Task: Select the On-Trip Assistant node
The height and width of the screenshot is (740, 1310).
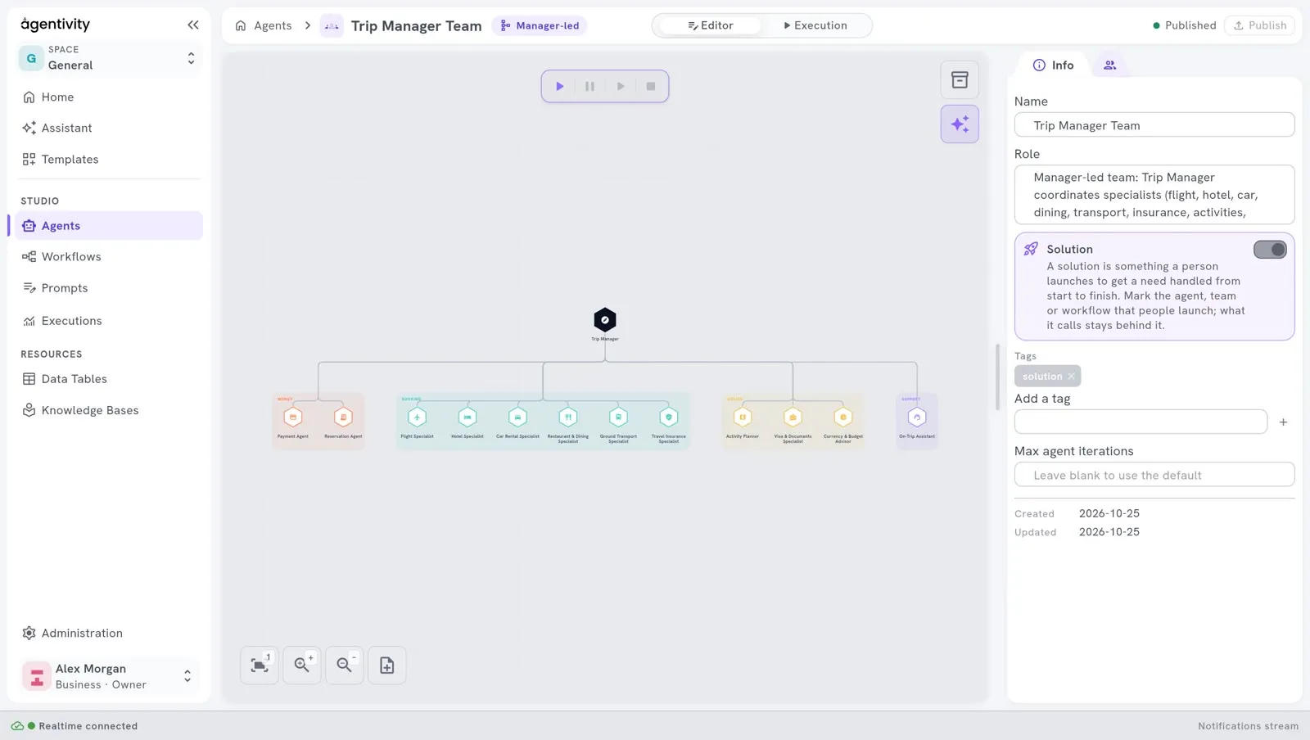Action: 917,417
